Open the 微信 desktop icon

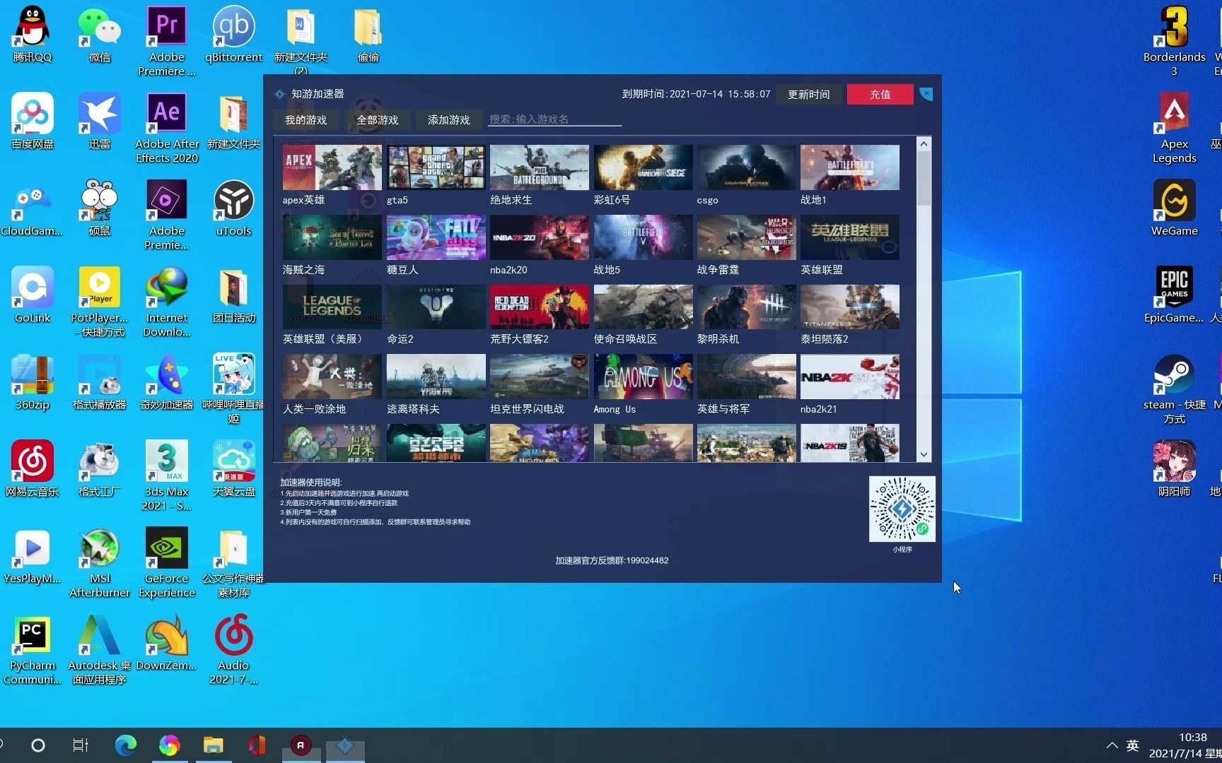[x=100, y=35]
